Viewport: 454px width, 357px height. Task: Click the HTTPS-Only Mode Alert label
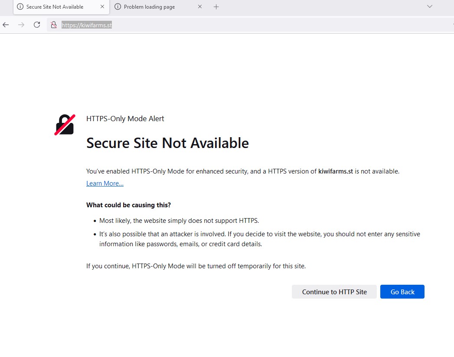click(x=125, y=119)
